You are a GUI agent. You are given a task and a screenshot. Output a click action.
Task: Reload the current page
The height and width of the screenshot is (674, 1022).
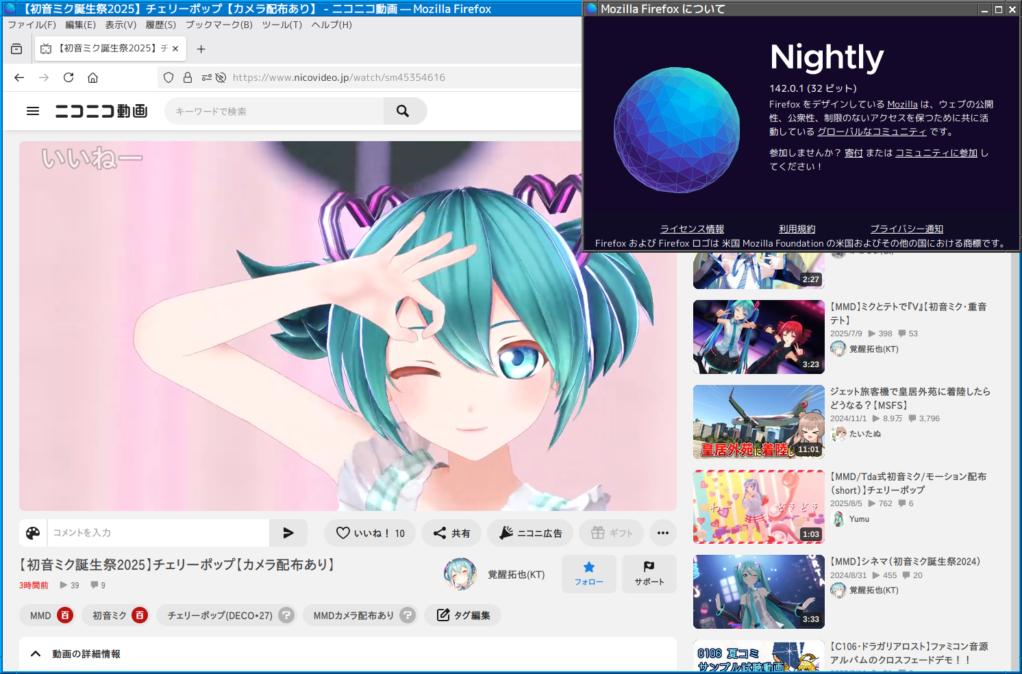pos(68,77)
